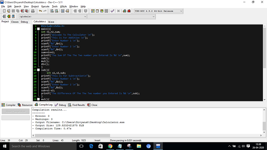Click the Goto bookmark blue icon
267x150 pixels.
(x=13, y=16)
